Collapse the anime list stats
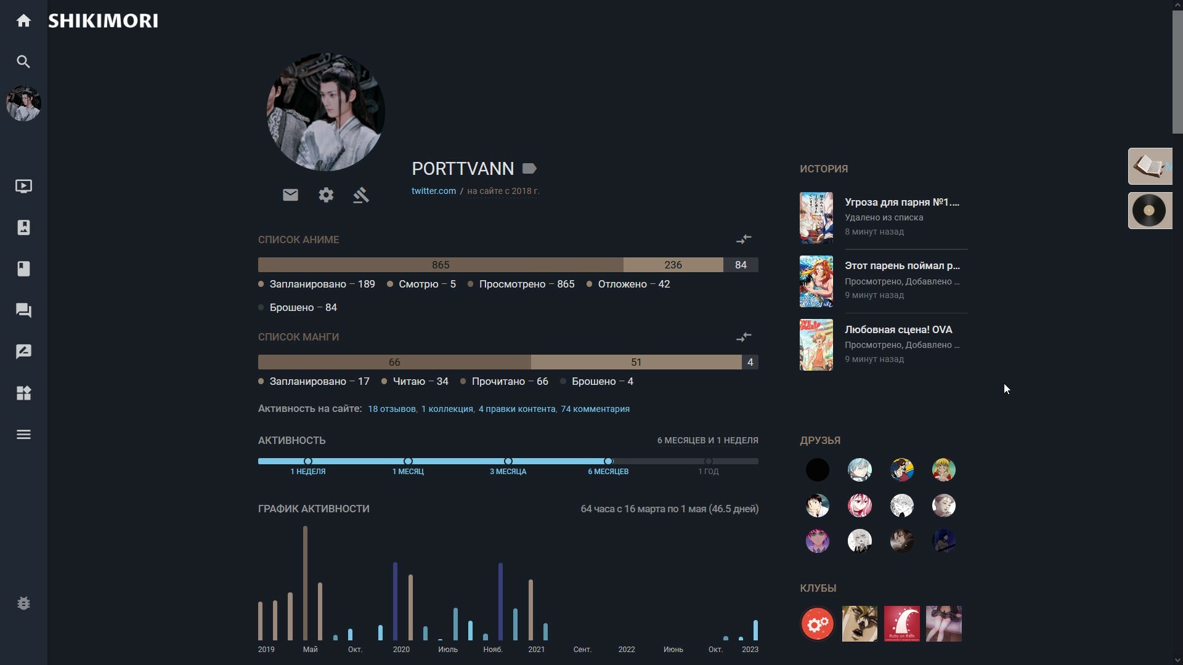 (x=744, y=239)
